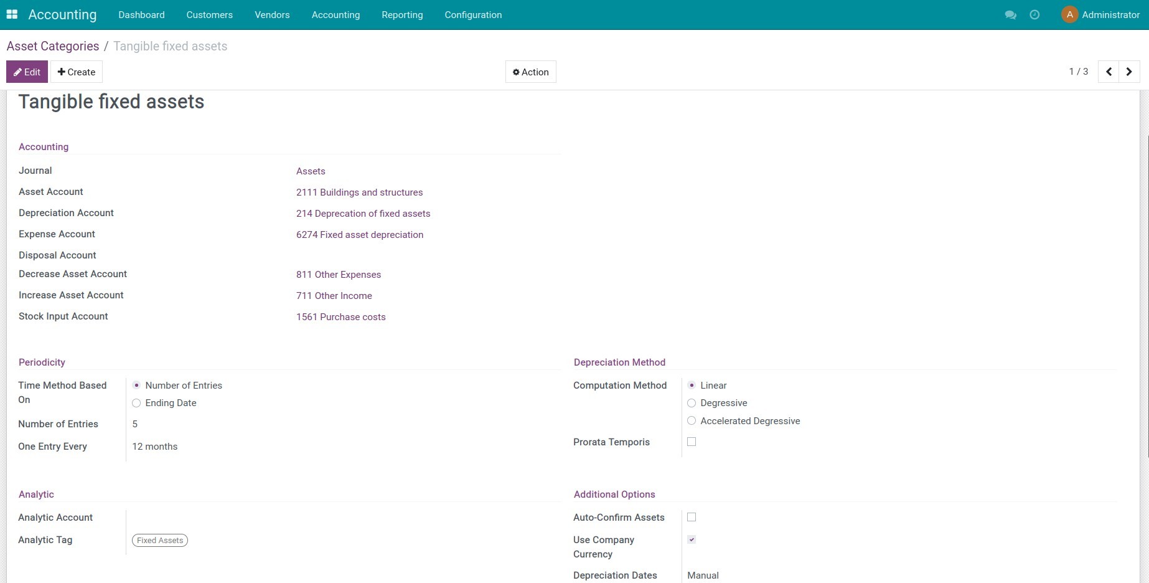Viewport: 1149px width, 583px height.
Task: Open the activities clock icon
Action: tap(1034, 14)
